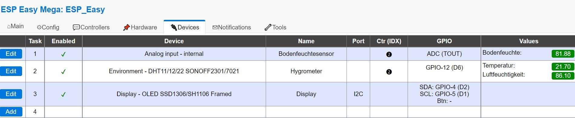Edit the Analog input task
Screen dimensions: 575x118
tap(11, 54)
